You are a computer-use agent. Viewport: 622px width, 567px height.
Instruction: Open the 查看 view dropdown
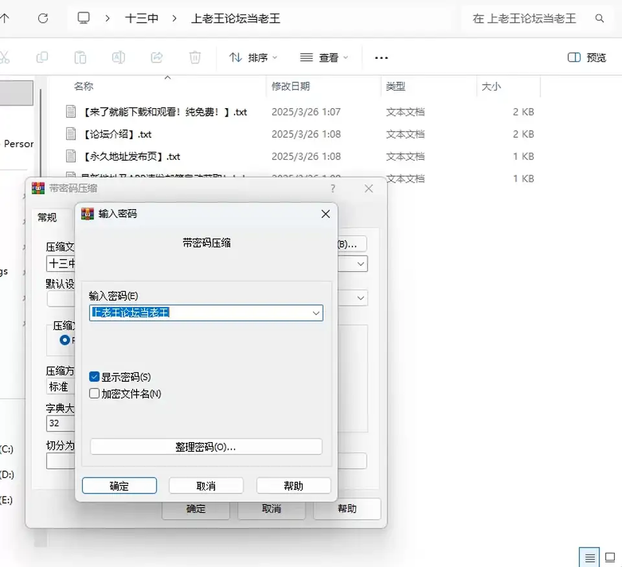click(x=324, y=58)
